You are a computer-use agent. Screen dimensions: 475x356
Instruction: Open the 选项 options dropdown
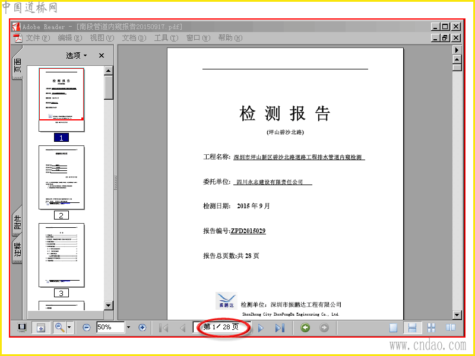click(x=77, y=55)
